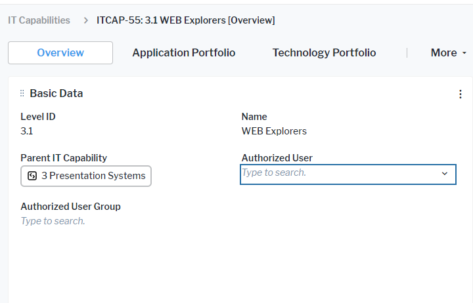Select the Name value WEB Explorers

coord(274,131)
